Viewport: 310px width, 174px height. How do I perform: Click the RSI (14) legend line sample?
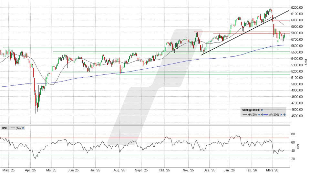13,128
